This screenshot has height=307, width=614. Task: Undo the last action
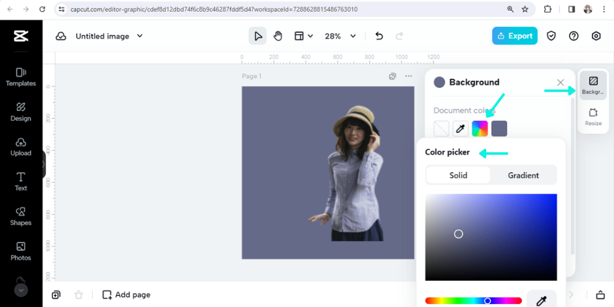click(x=379, y=36)
